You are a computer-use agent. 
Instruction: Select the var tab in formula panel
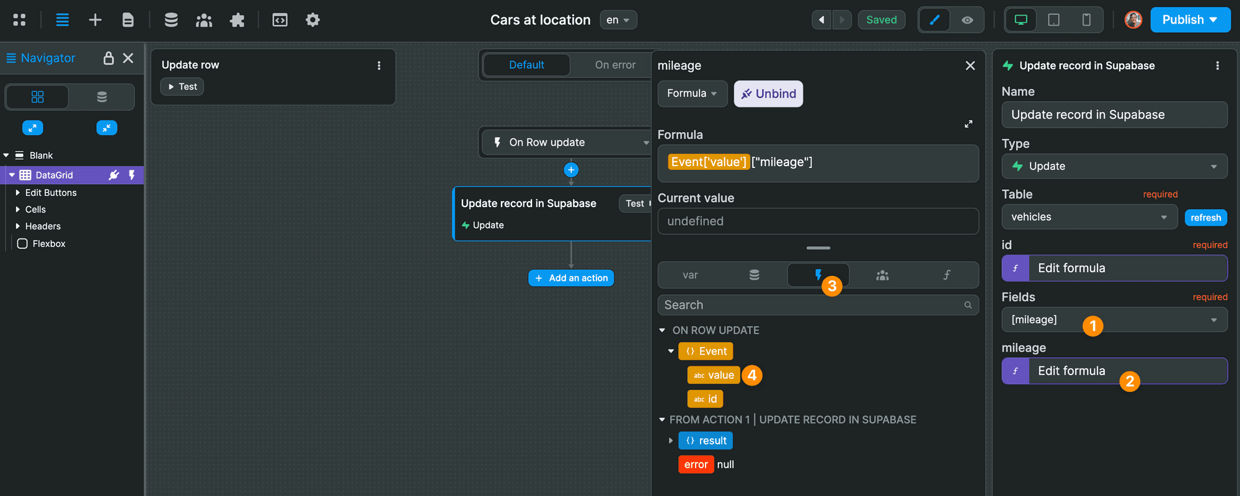point(690,275)
